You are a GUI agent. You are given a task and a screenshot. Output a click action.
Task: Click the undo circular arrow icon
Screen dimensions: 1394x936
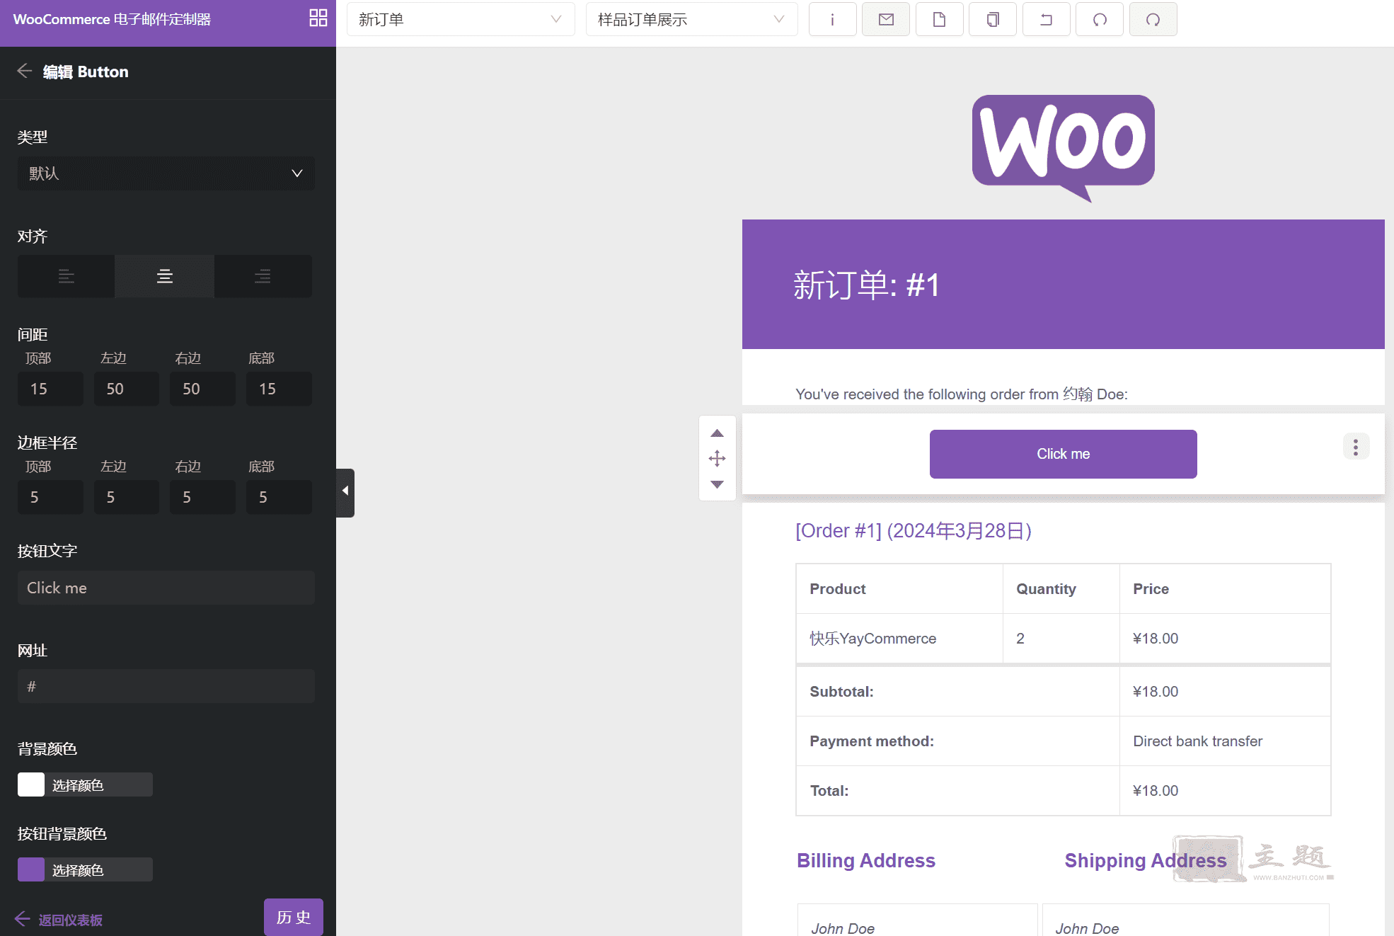pos(1100,19)
